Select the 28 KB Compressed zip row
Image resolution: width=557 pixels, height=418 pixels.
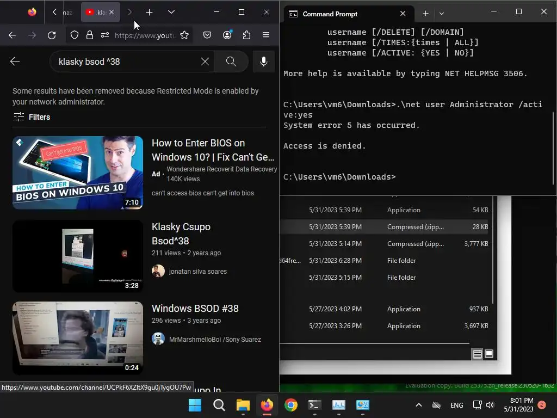click(x=383, y=227)
